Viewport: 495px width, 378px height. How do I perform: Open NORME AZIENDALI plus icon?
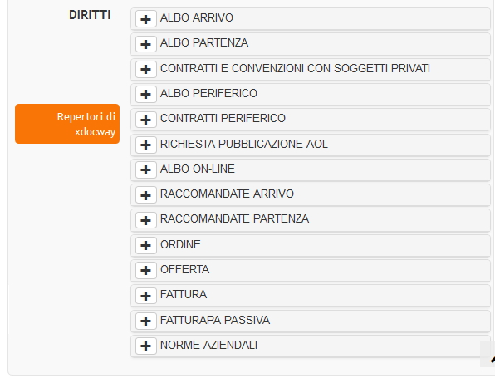(146, 346)
